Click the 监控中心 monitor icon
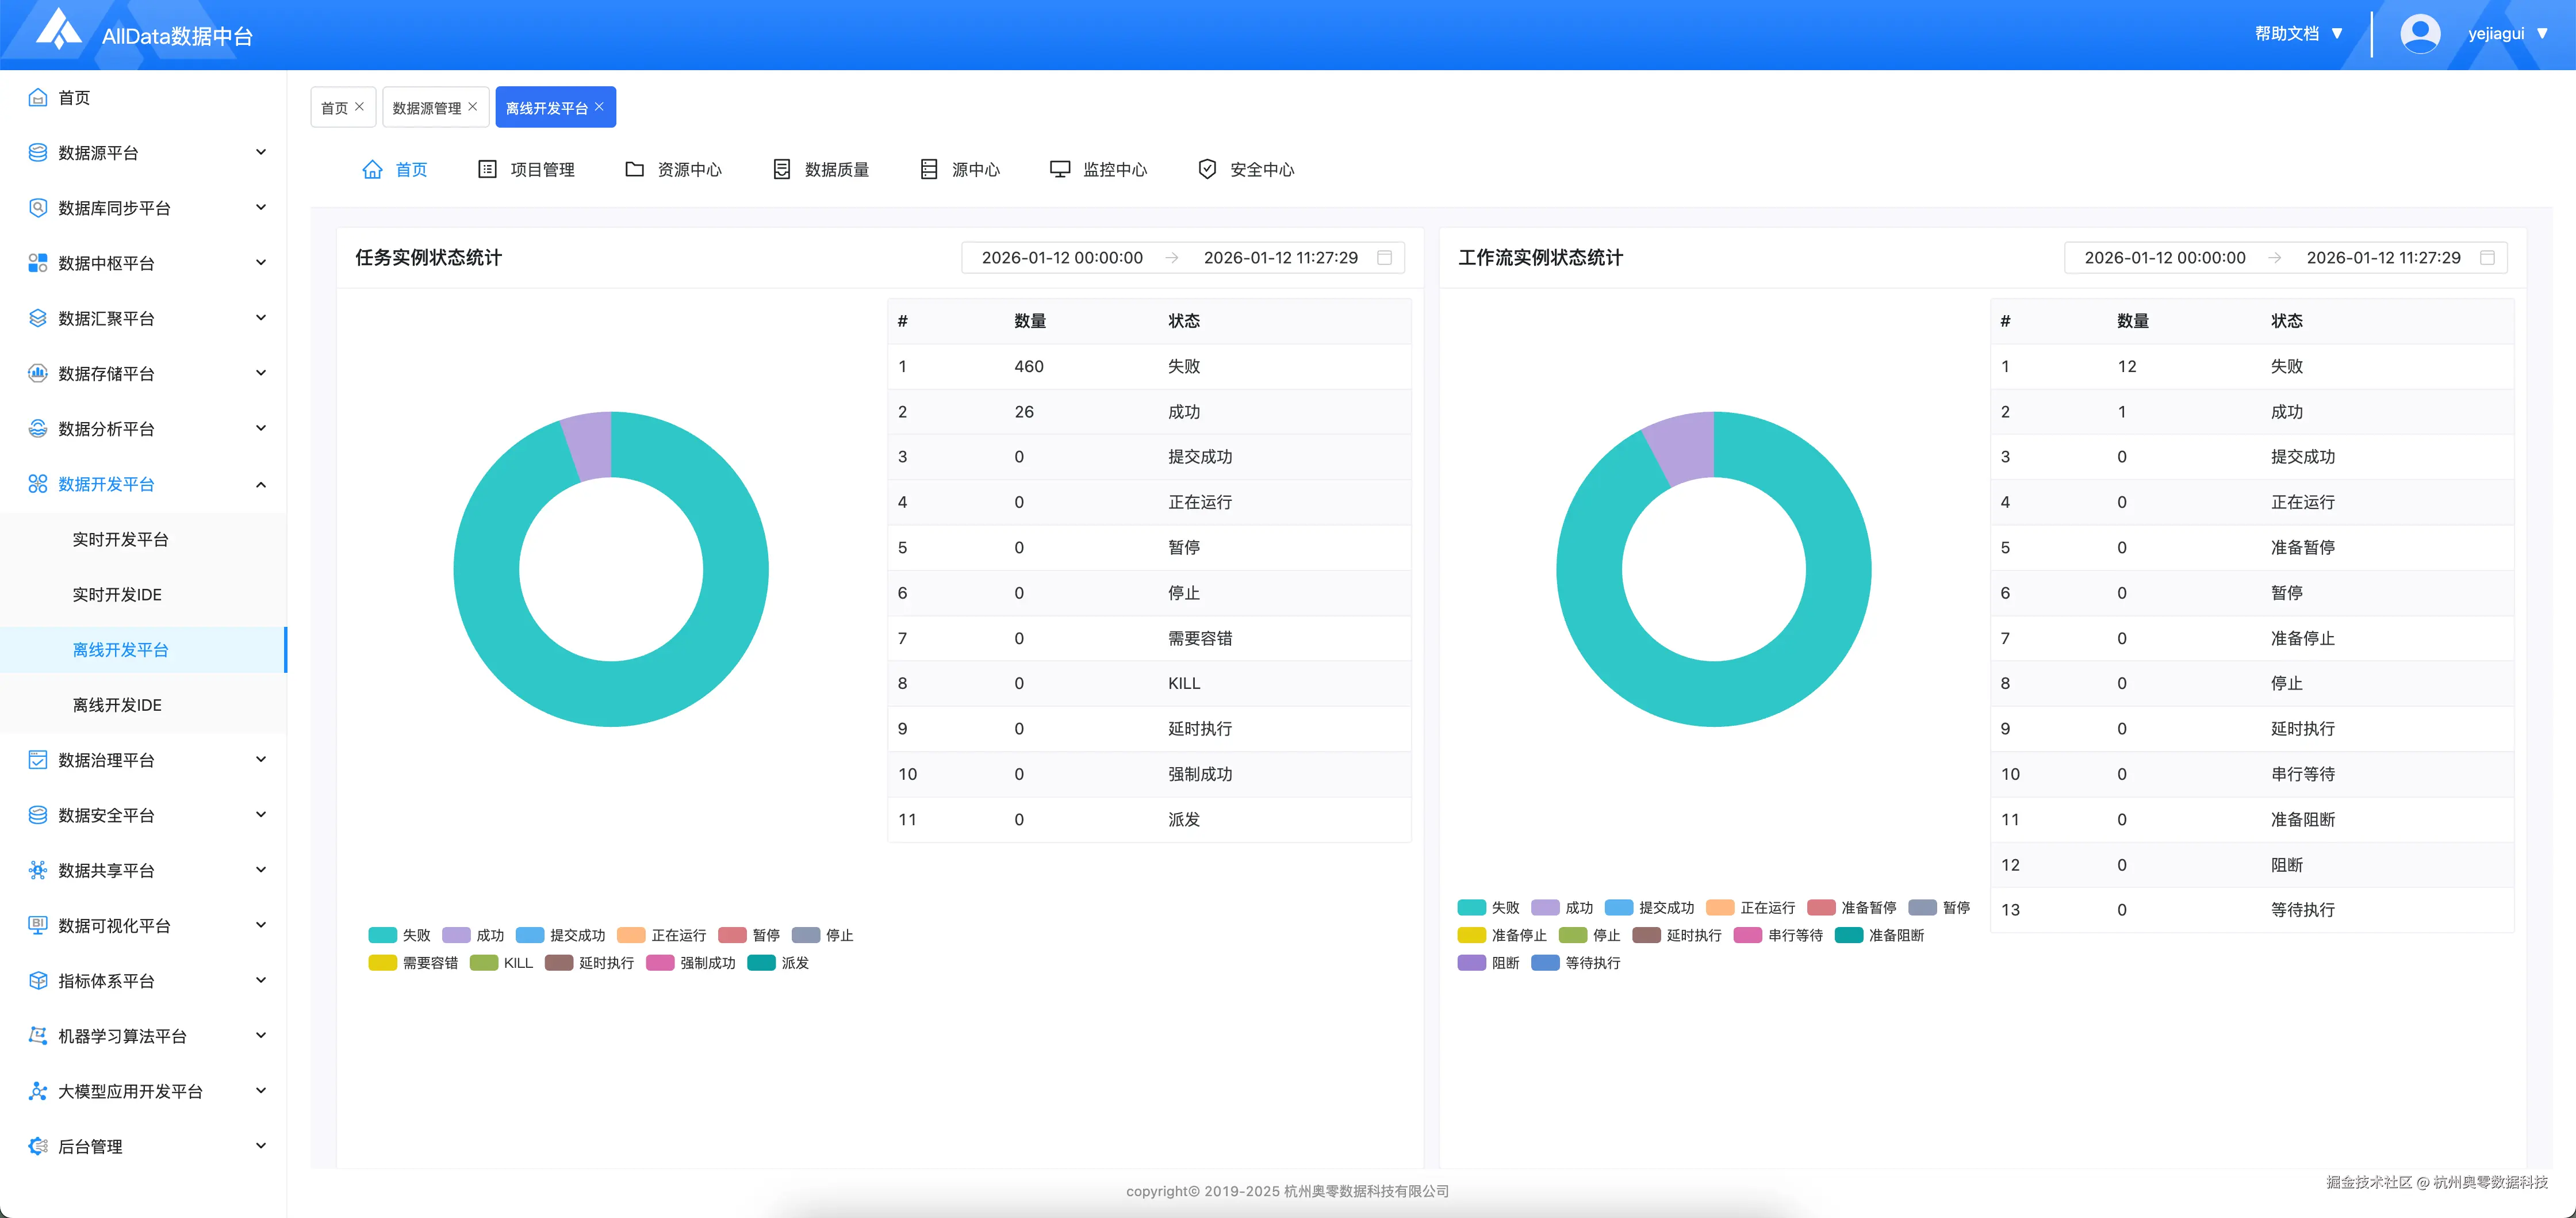The image size is (2576, 1218). (x=1059, y=169)
